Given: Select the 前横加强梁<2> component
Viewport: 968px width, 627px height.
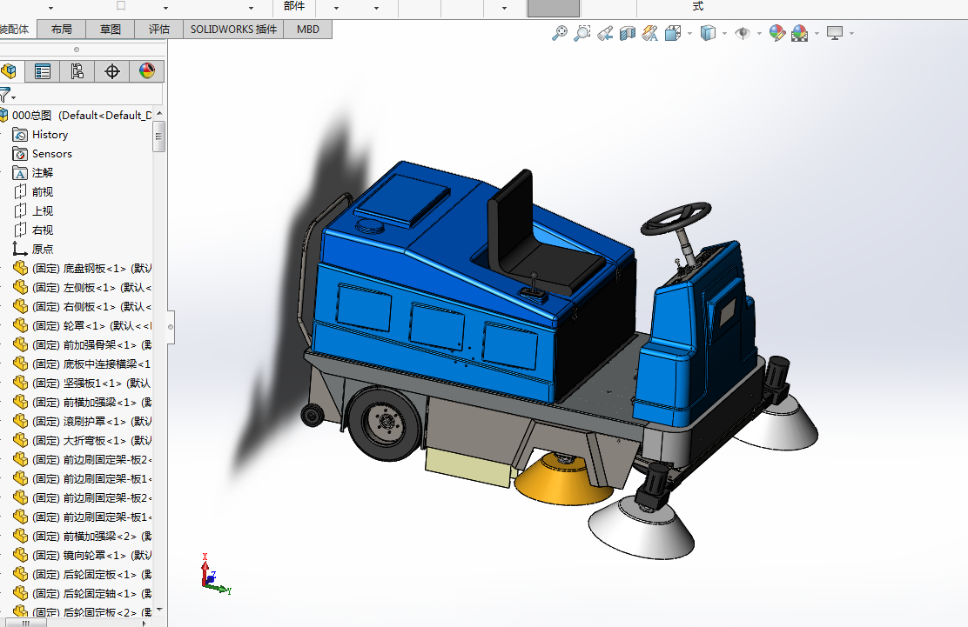Looking at the screenshot, I should pyautogui.click(x=82, y=536).
